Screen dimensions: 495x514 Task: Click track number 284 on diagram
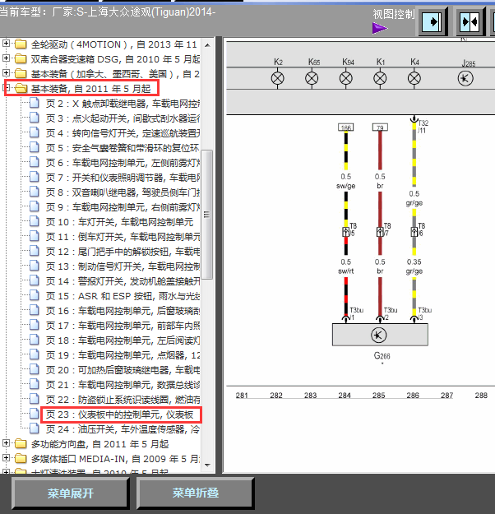pos(345,396)
